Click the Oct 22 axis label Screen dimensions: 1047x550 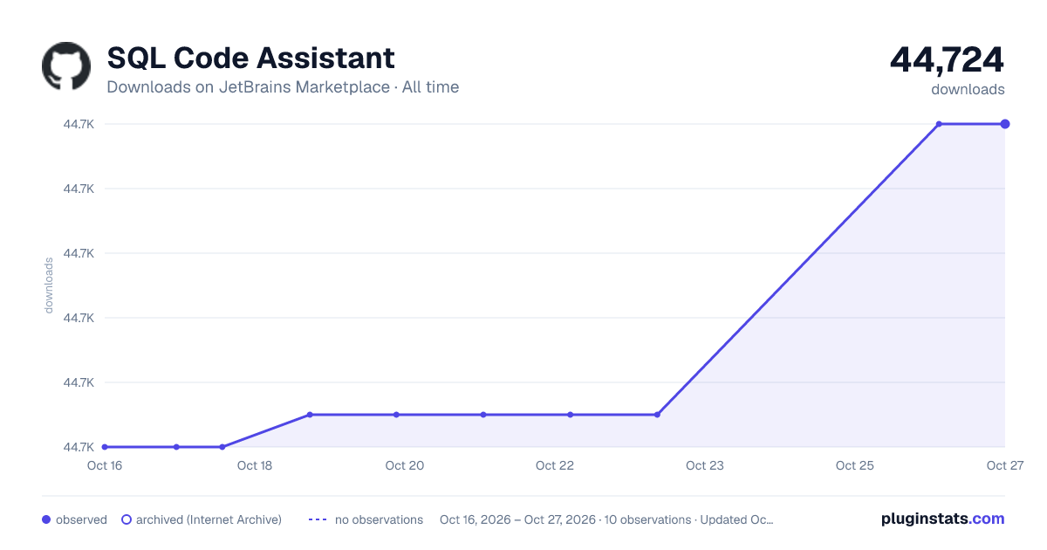pos(555,465)
